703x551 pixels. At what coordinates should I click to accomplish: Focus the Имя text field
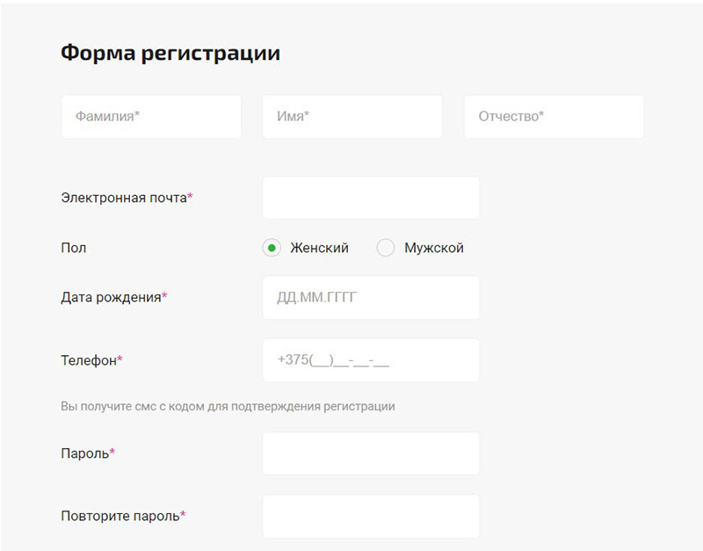click(x=352, y=117)
